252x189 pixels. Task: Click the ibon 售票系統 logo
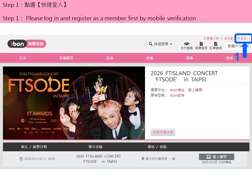pos(27,44)
